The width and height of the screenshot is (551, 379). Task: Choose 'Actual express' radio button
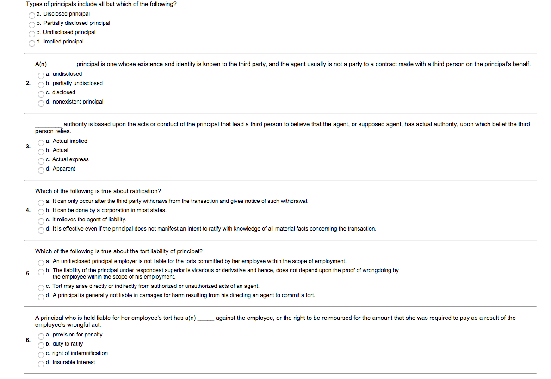41,161
